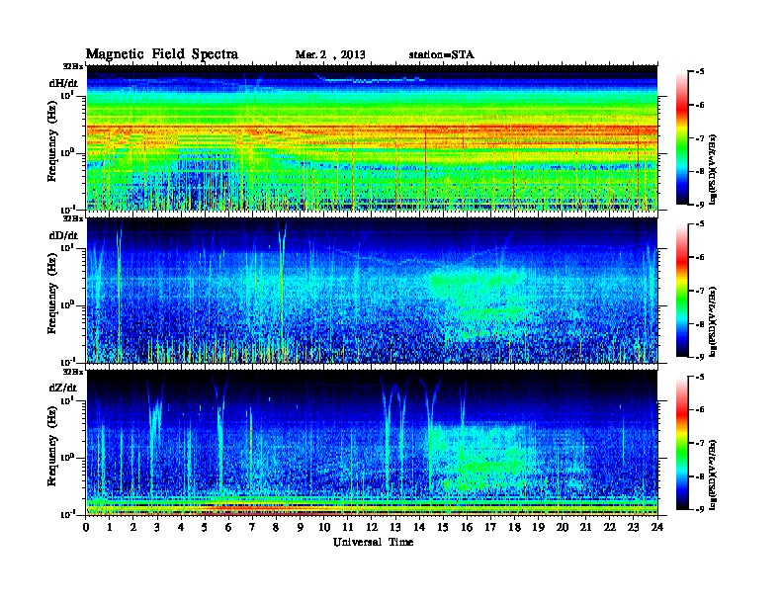Click hour 14 on the time axis
Viewport: 783px width, 605px height.
click(x=419, y=528)
